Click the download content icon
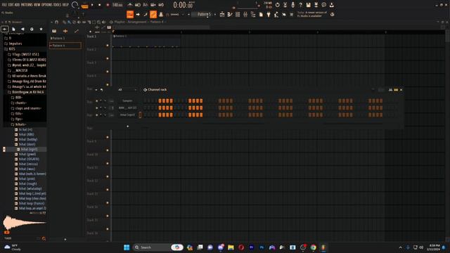 pyautogui.click(x=331, y=5)
